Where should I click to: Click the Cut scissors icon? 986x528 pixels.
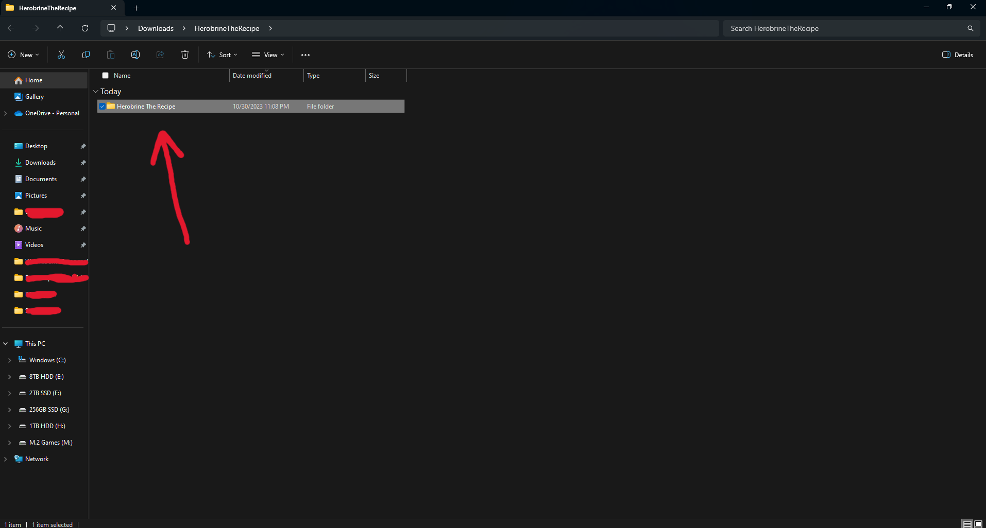tap(61, 55)
